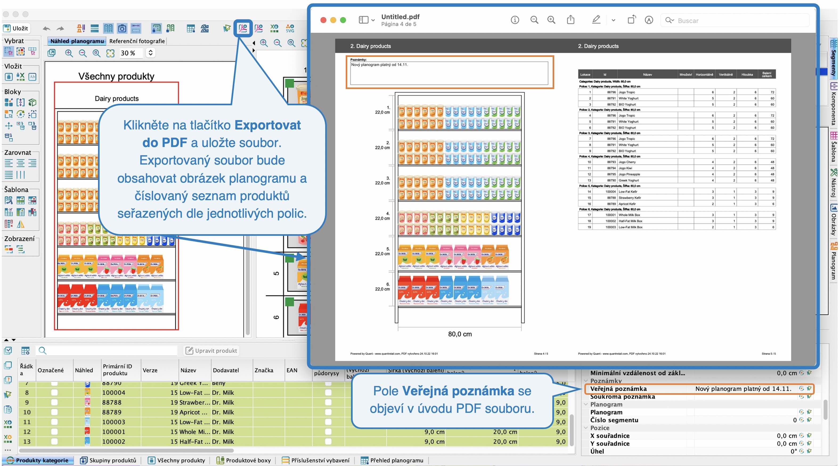Toggle Označené checkbox for row 13
The image size is (840, 466).
[x=54, y=441]
